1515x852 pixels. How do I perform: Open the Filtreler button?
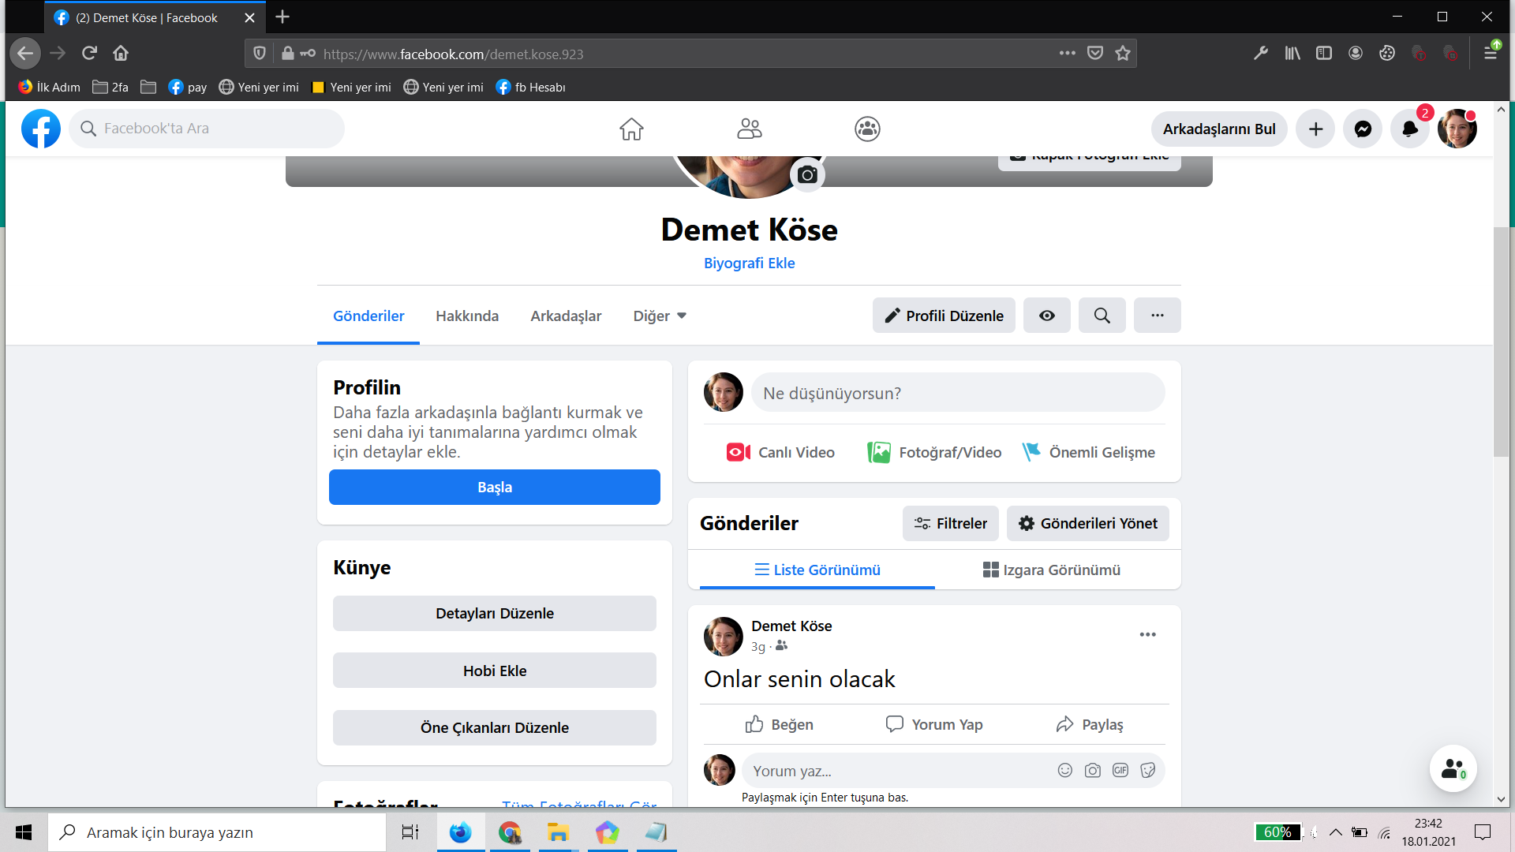(x=951, y=524)
